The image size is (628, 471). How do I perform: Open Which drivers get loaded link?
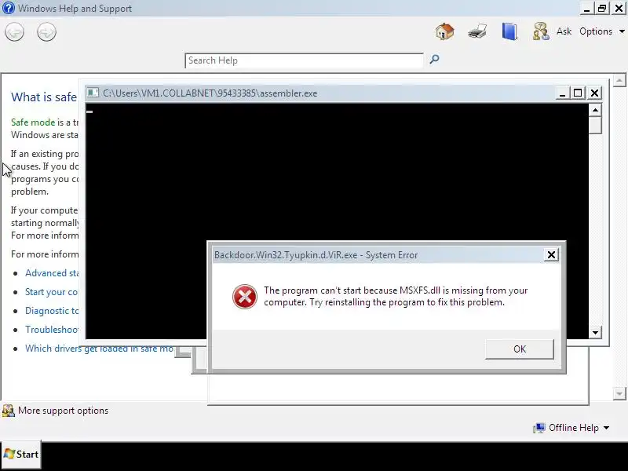[x=99, y=349]
